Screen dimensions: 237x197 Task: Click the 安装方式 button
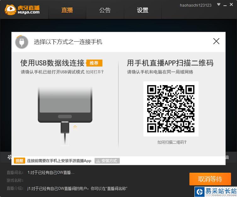(x=107, y=161)
